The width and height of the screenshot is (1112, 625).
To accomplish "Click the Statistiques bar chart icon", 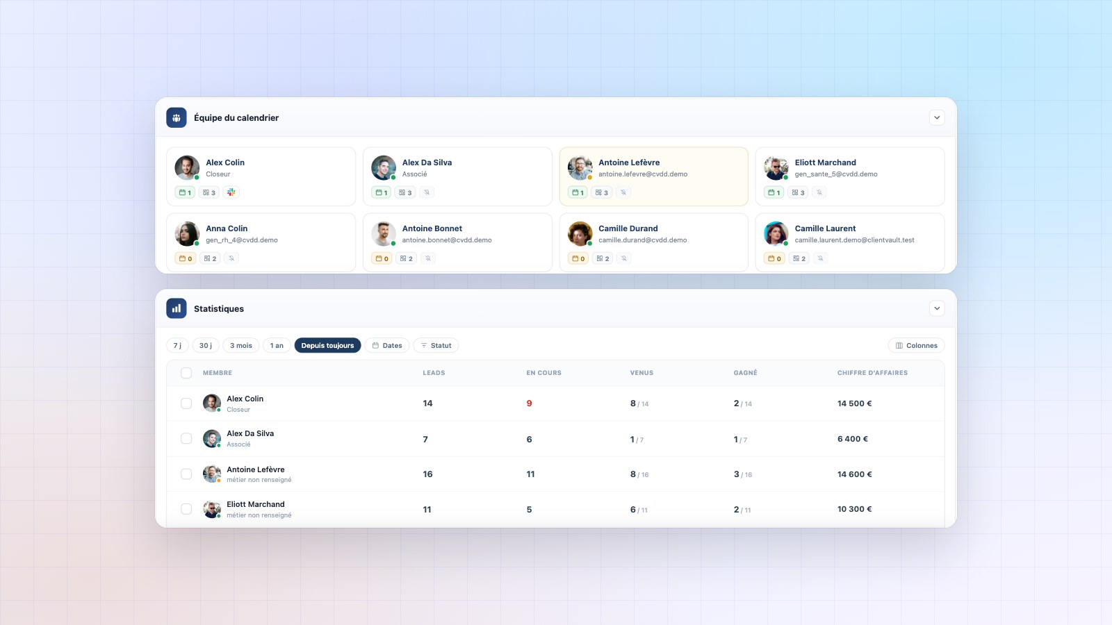I will pyautogui.click(x=177, y=308).
